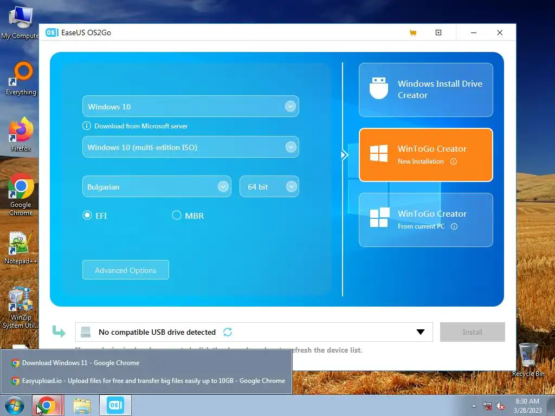Viewport: 555px width, 416px height.
Task: Select the Everything desktop shortcut
Action: coord(21,79)
